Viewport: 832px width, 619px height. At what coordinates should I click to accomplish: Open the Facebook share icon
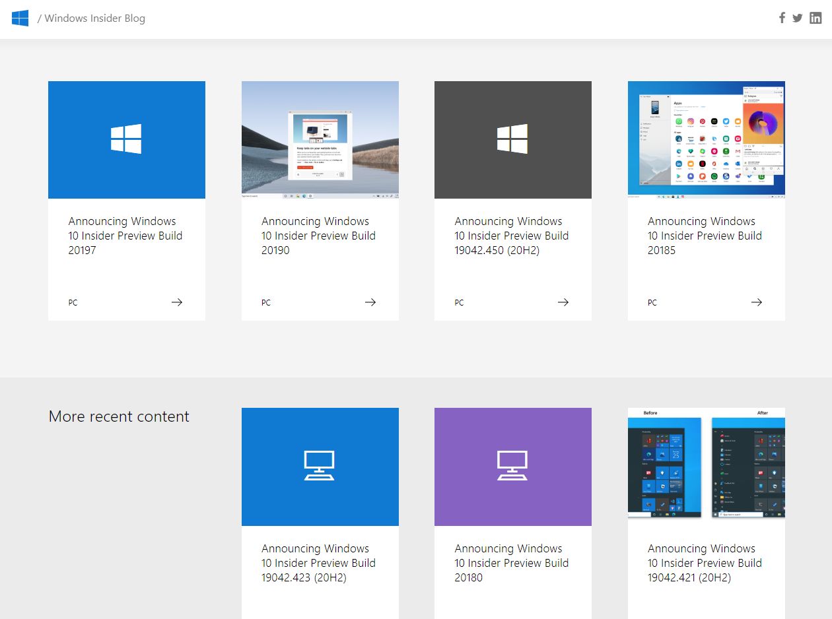pyautogui.click(x=782, y=18)
